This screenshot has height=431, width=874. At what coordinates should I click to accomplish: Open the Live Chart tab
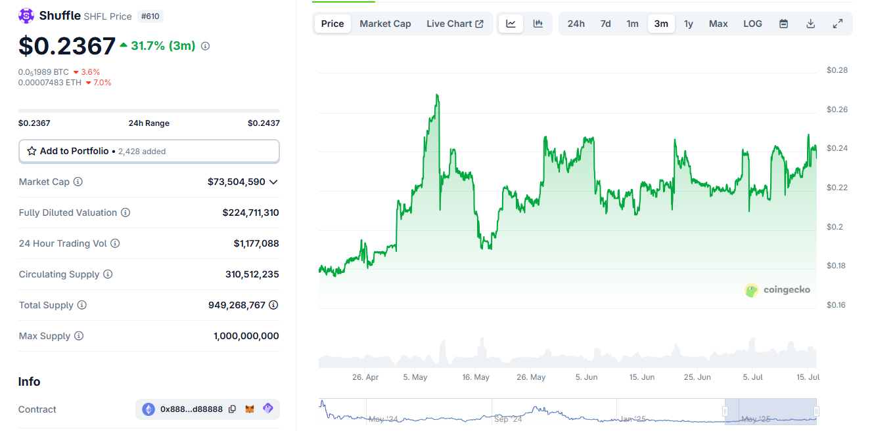point(455,24)
